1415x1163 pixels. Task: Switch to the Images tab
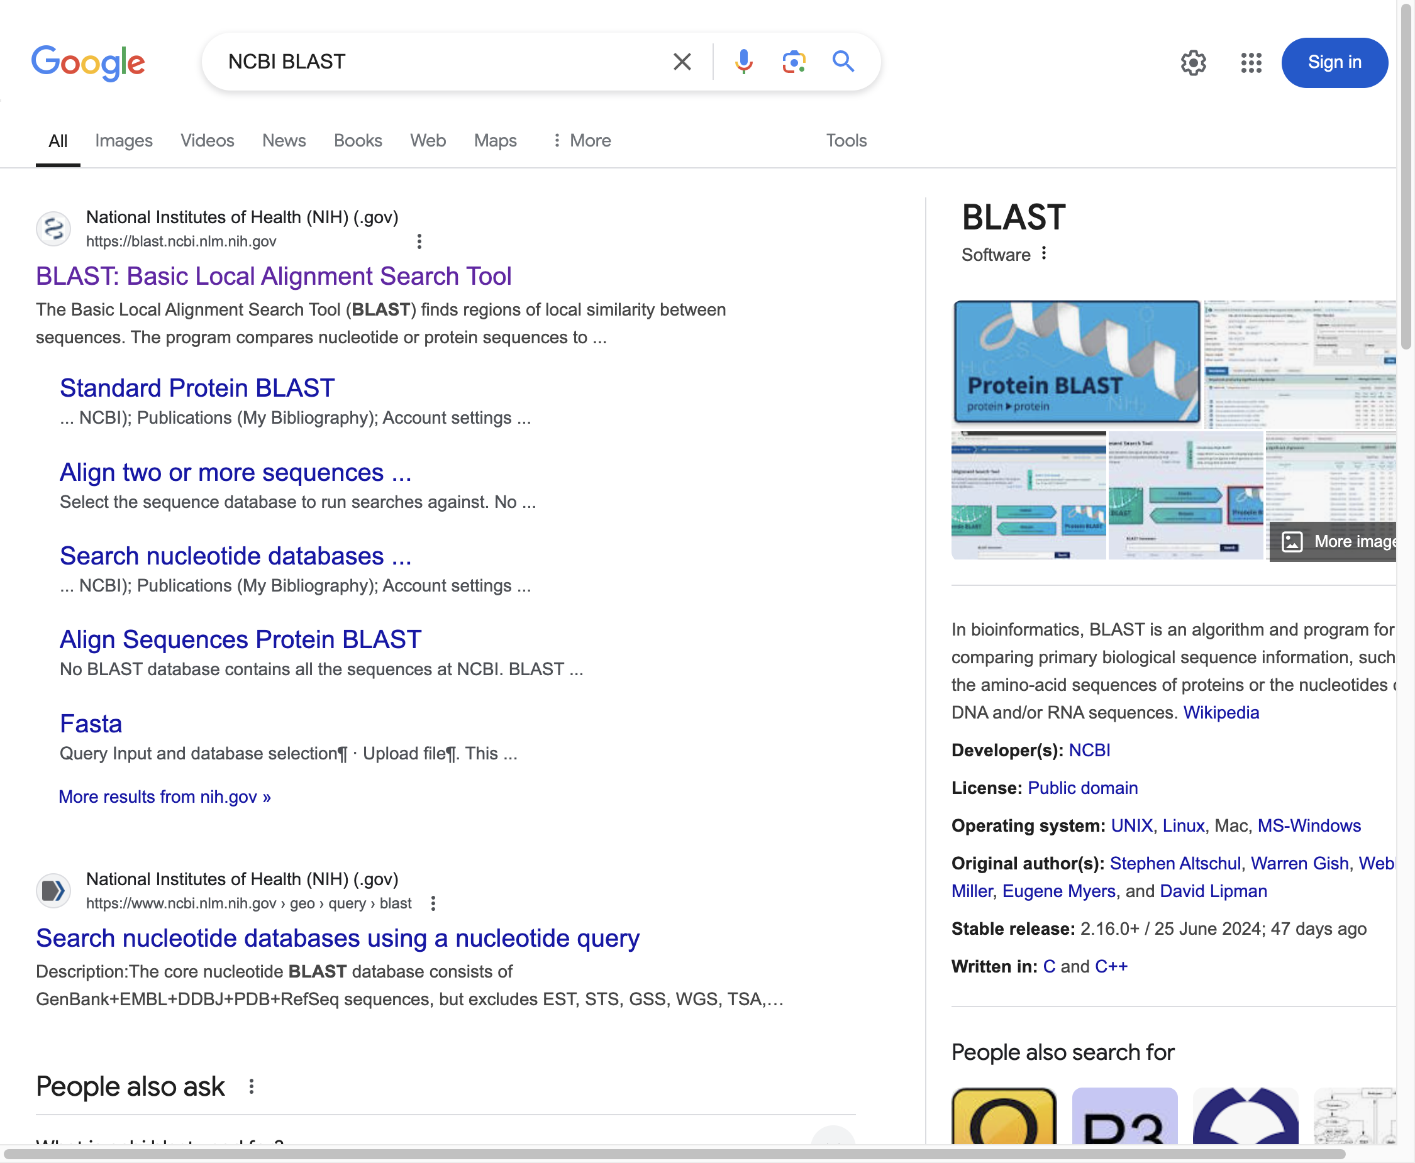(x=123, y=141)
